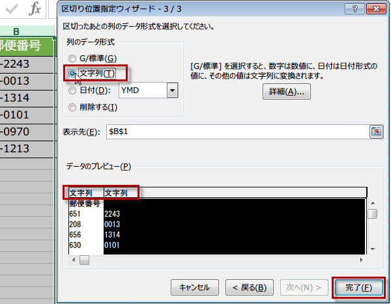Screen dimensions: 391x304
Task: Select the 文字列 radio button
Action: click(72, 74)
